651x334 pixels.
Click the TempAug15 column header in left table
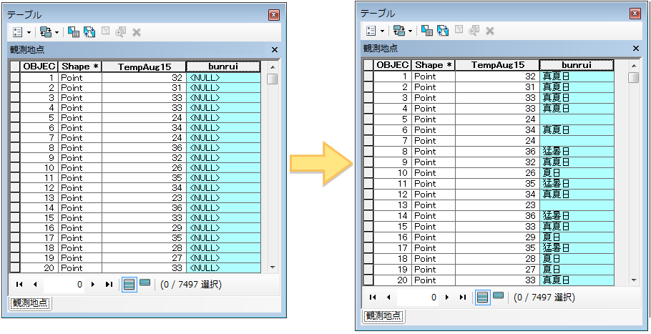coord(143,67)
